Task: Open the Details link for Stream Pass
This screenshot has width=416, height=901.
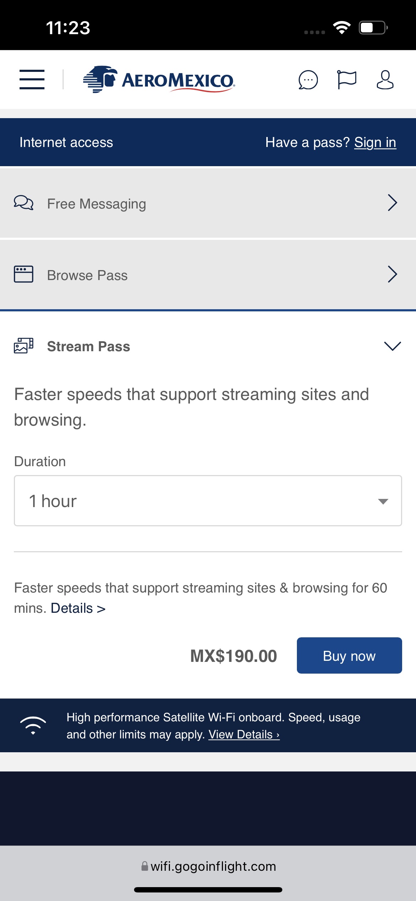Action: point(78,608)
